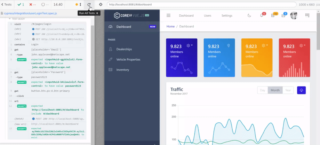Toggle the hamburger sidebar menu icon
The width and height of the screenshot is (320, 145).
(168, 15)
